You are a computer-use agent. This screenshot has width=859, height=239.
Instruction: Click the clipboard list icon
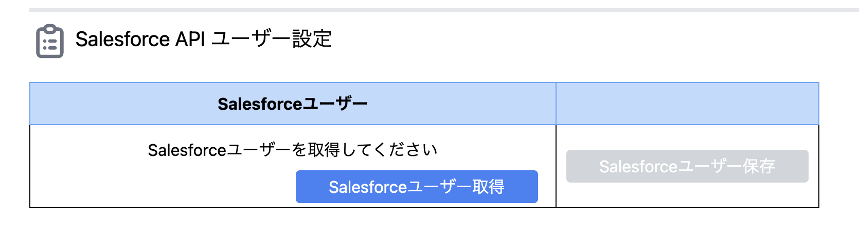point(50,41)
